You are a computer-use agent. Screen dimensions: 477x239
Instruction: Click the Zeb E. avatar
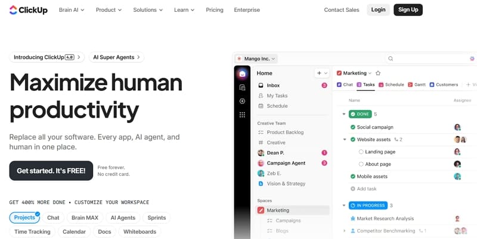click(261, 174)
